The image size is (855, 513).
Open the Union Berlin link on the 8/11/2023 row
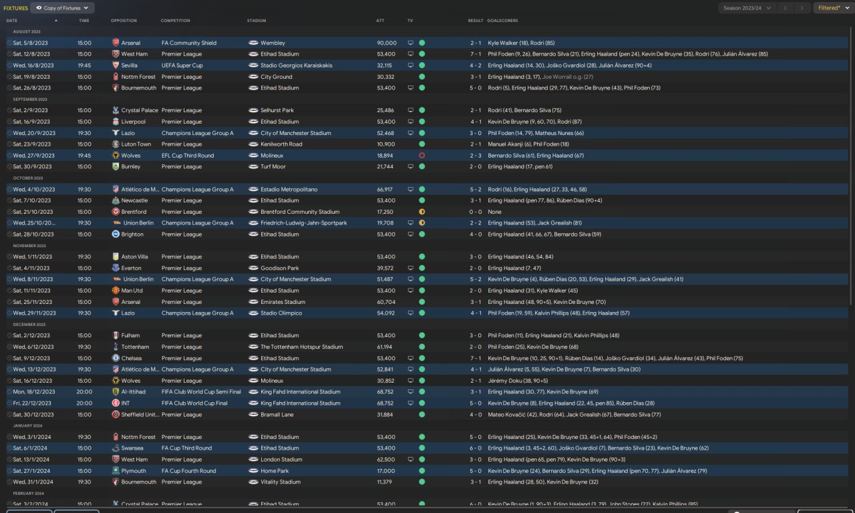138,279
